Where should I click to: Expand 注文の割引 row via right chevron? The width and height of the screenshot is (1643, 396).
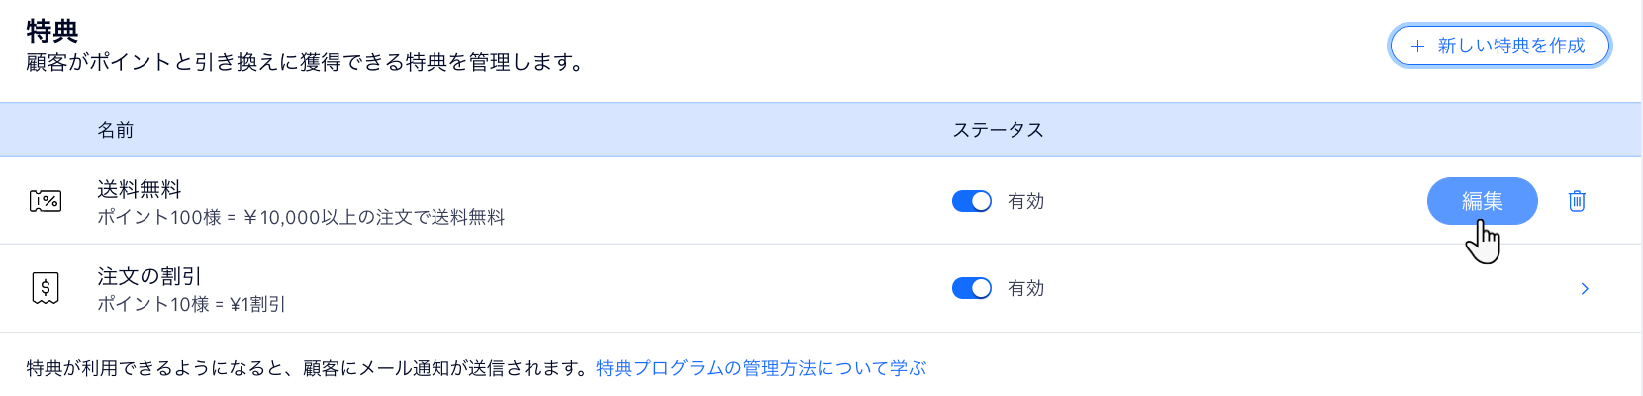tap(1585, 289)
